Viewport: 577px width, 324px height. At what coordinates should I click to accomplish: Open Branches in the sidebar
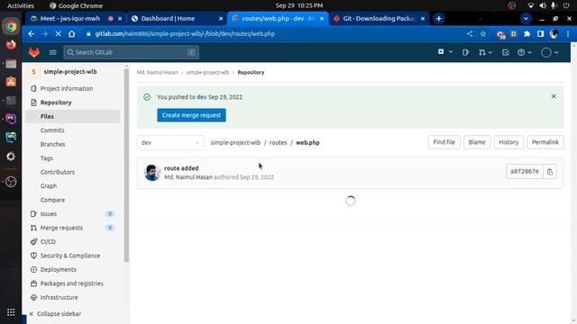[x=52, y=144]
